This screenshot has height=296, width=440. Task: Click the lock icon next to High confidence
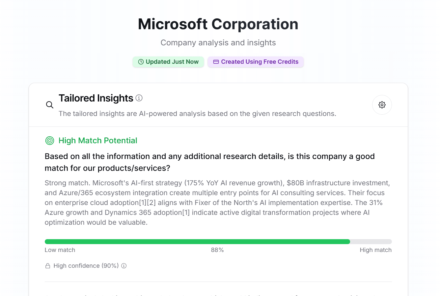48,266
